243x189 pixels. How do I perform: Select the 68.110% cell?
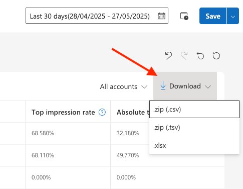(x=68, y=155)
